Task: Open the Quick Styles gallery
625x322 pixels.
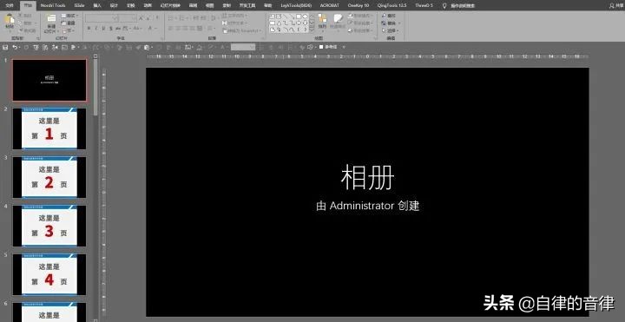Action: [338, 23]
